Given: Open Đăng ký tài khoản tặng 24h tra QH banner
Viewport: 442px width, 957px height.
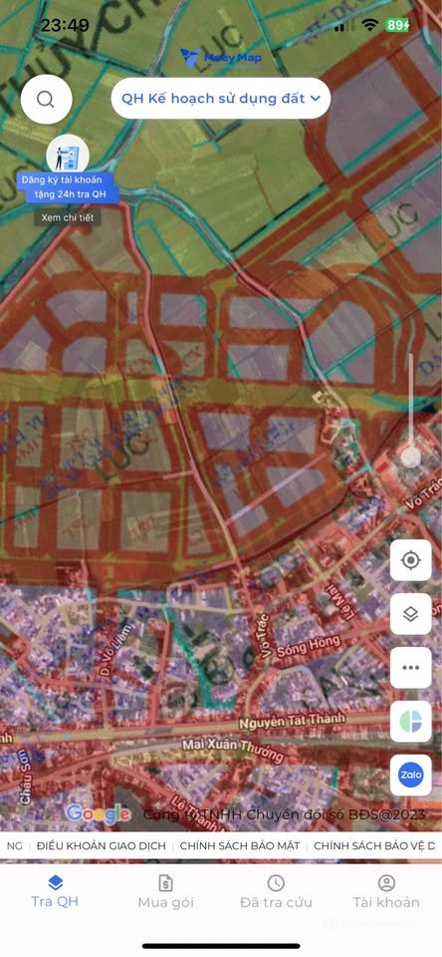Looking at the screenshot, I should coord(68,187).
